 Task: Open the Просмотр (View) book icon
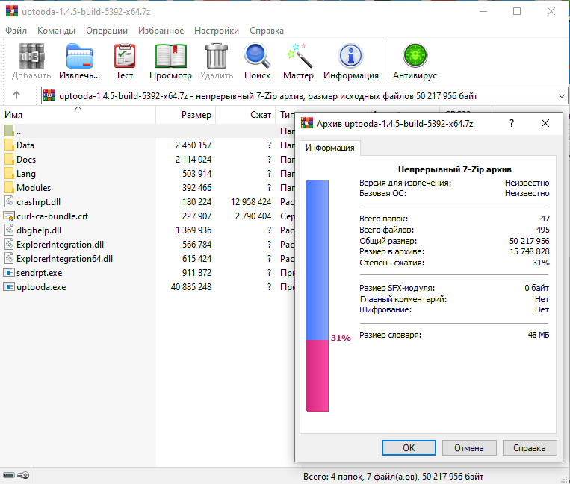click(171, 56)
